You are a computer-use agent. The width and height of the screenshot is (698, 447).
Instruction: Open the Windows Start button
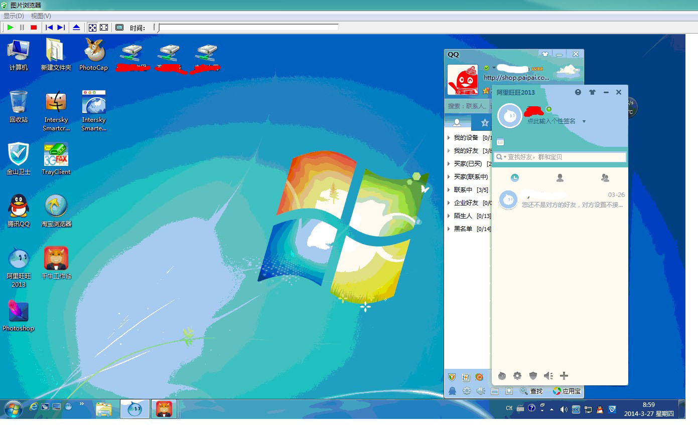(13, 408)
